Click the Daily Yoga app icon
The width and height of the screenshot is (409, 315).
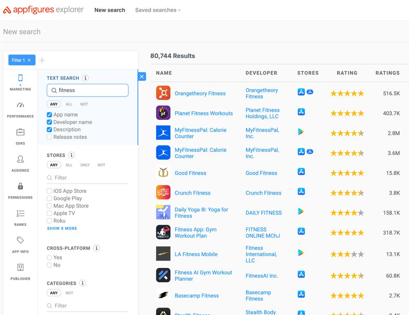(x=163, y=212)
